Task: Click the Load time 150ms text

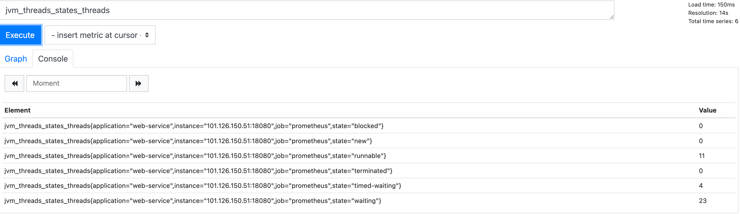Action: point(711,5)
